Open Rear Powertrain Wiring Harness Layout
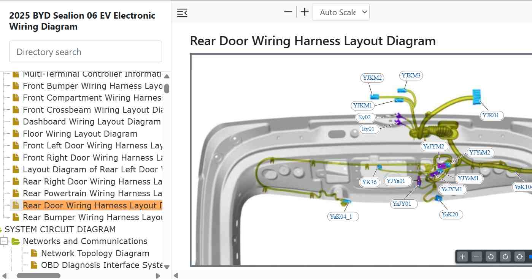 coord(93,193)
